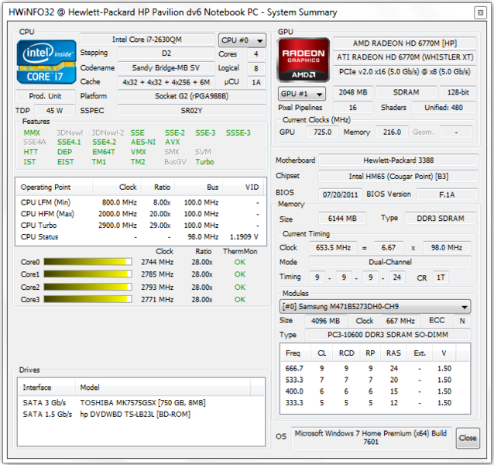This screenshot has width=494, height=465.
Task: Click the 653.5 MHz memory clock field
Action: (x=333, y=247)
